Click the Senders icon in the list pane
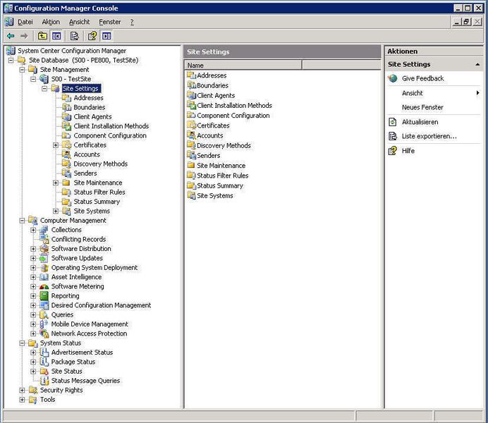This screenshot has width=488, height=423. pyautogui.click(x=191, y=155)
